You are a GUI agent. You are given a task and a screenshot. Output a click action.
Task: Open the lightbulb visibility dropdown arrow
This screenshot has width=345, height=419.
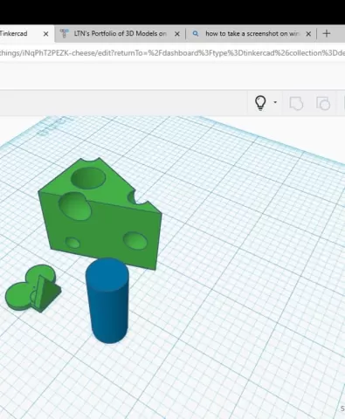click(x=275, y=102)
